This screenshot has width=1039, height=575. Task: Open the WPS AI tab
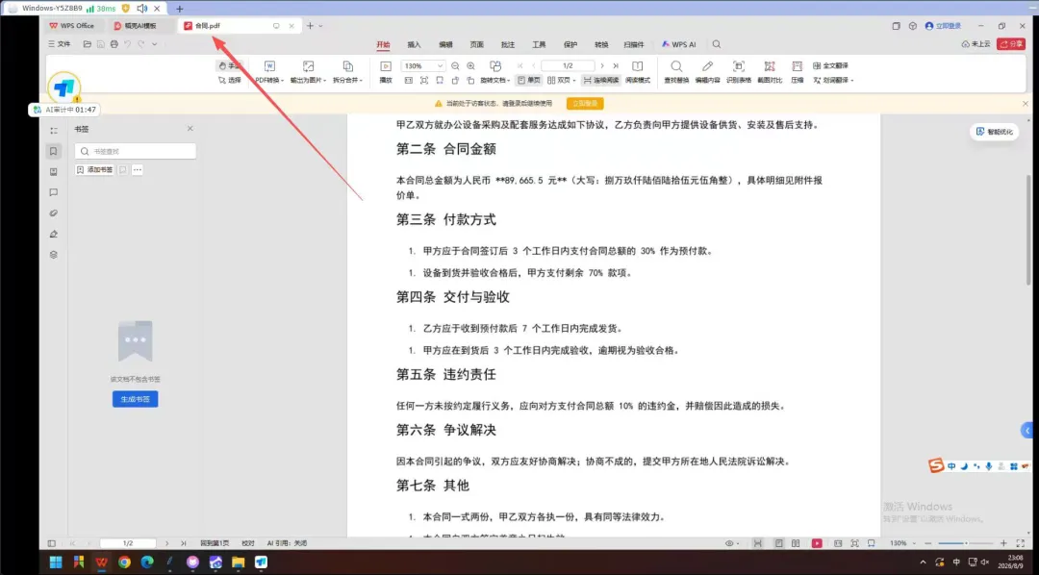678,44
